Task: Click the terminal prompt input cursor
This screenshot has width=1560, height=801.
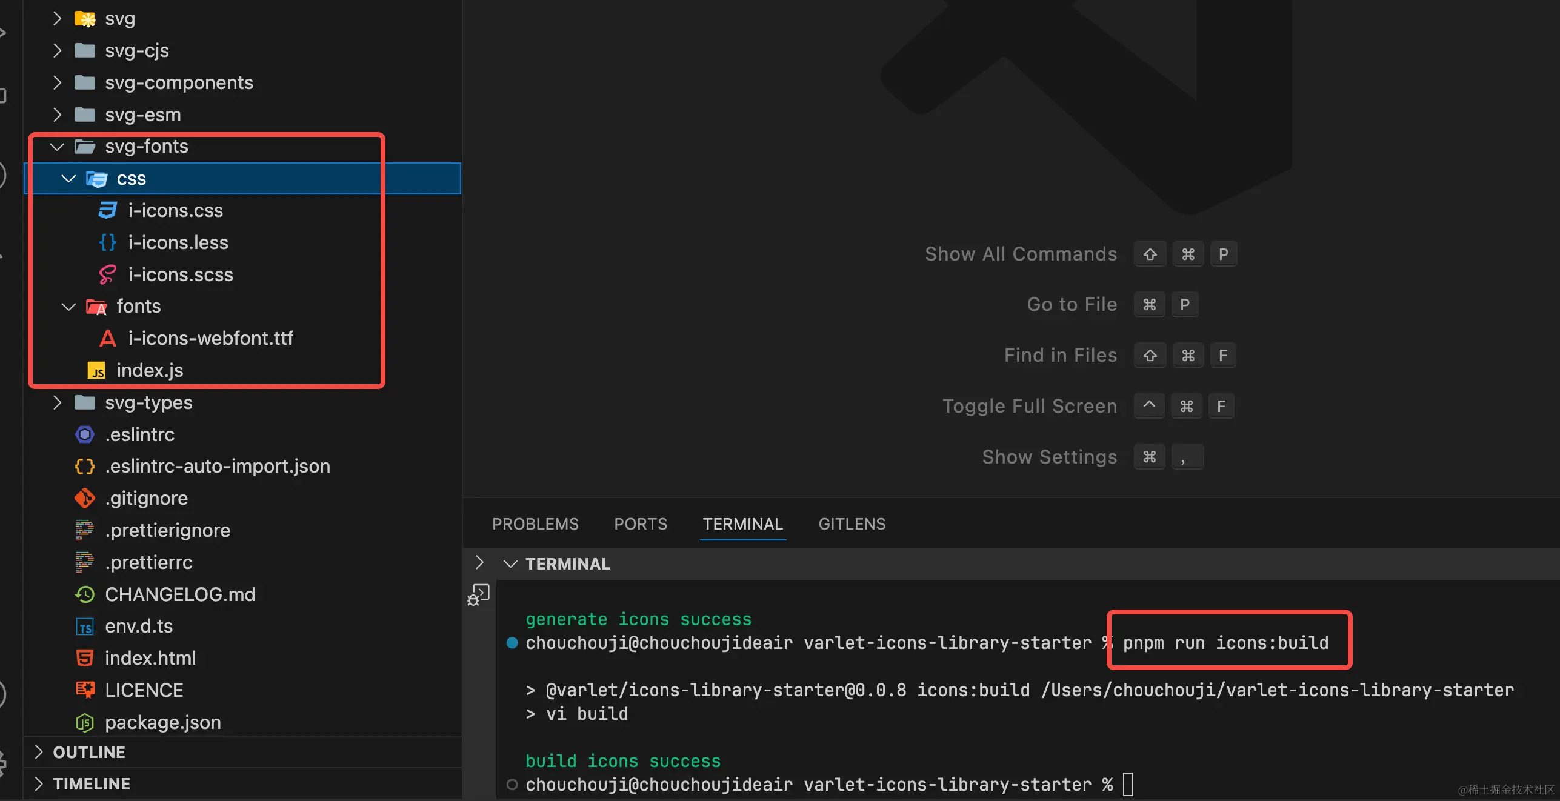Action: [x=1128, y=784]
